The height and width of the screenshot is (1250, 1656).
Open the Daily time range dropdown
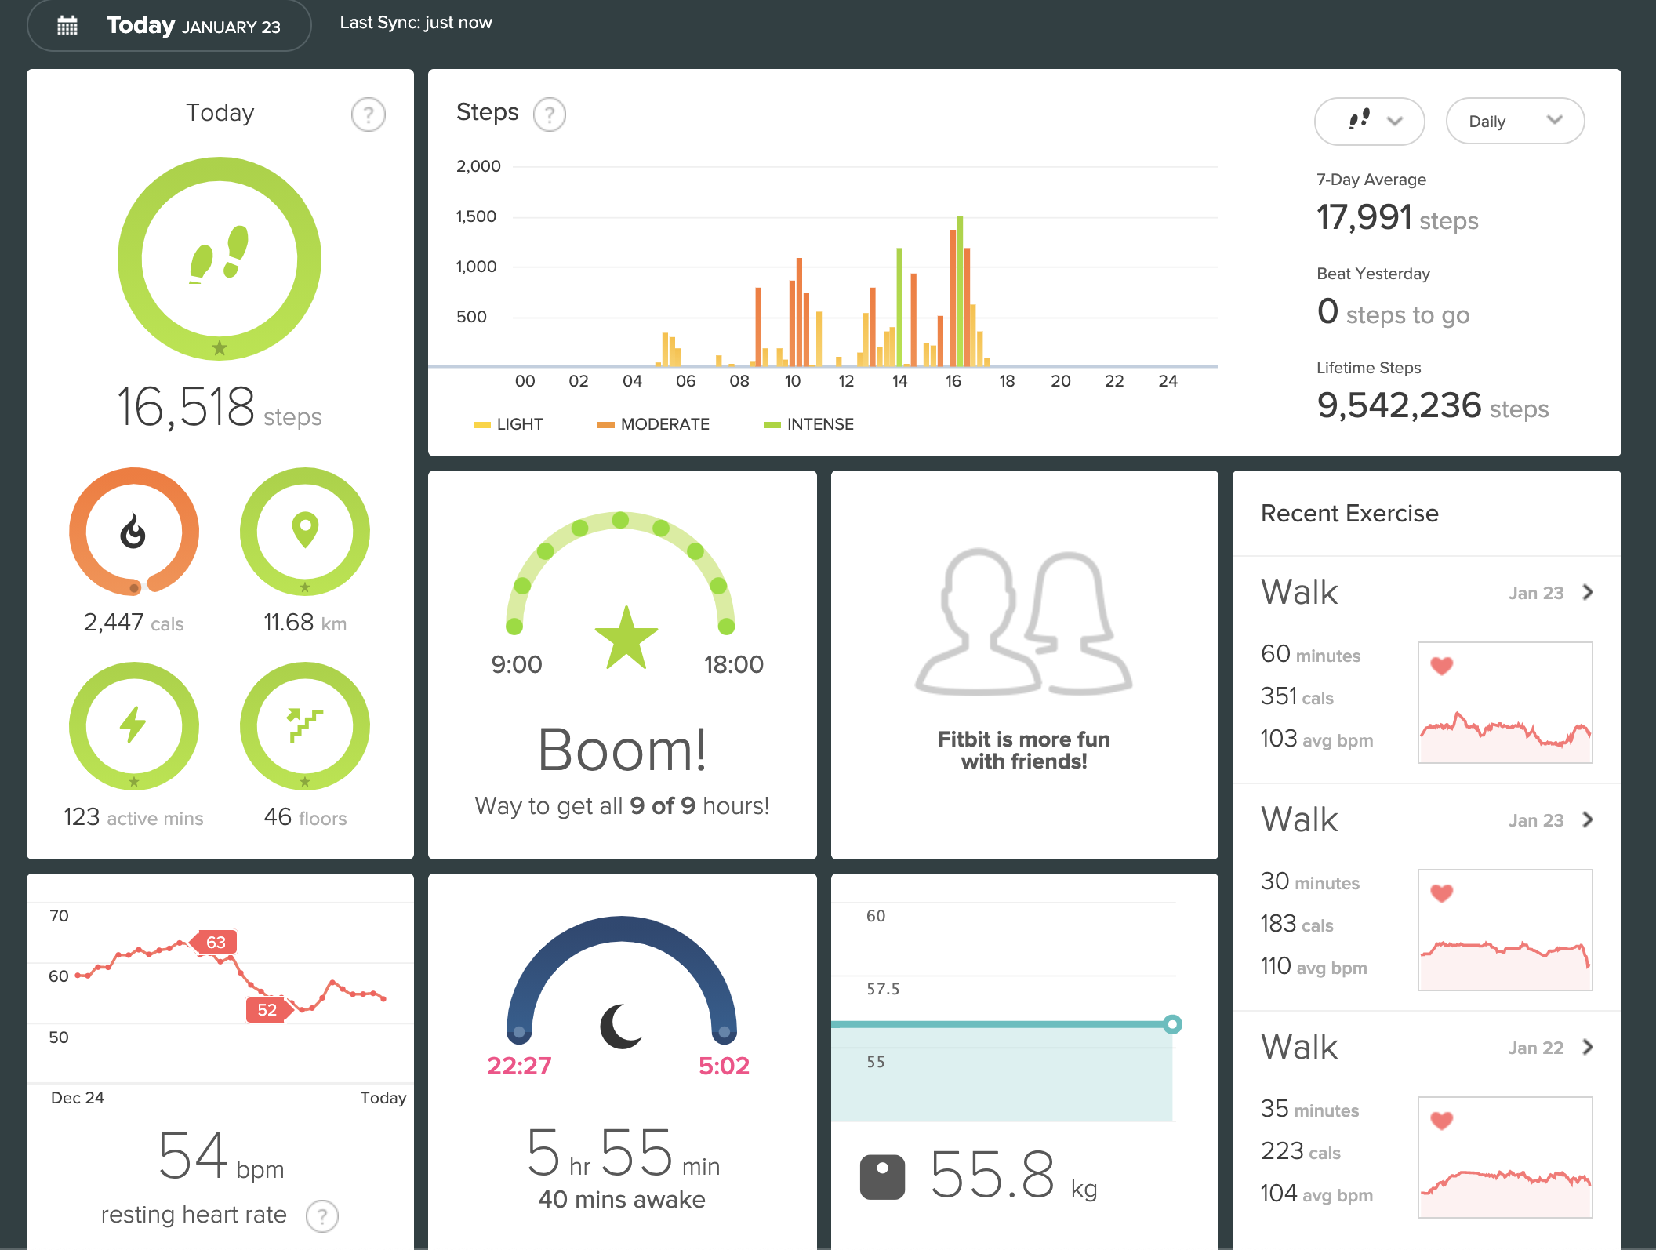1514,121
